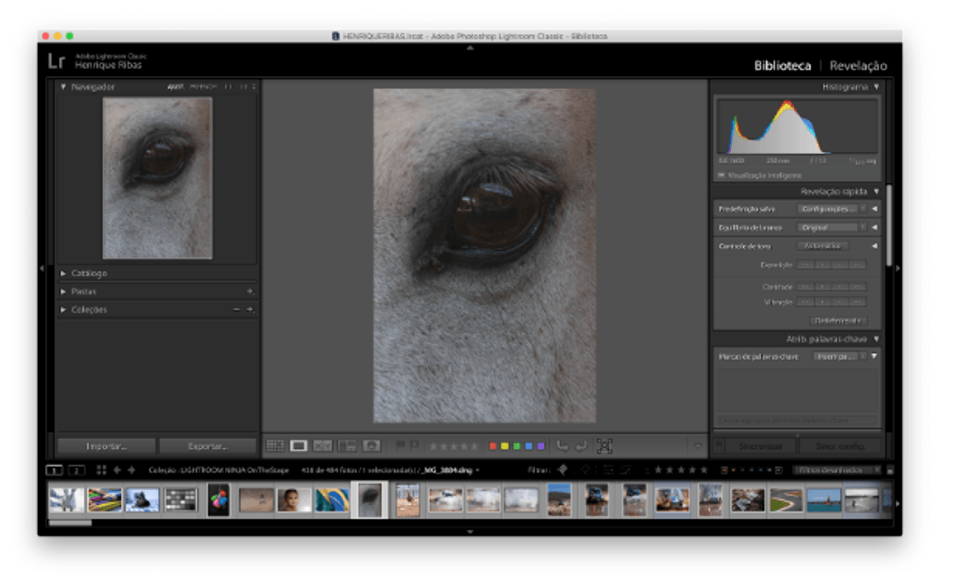This screenshot has width=970, height=584.
Task: Apply blue color label in toolbar
Action: (x=529, y=445)
